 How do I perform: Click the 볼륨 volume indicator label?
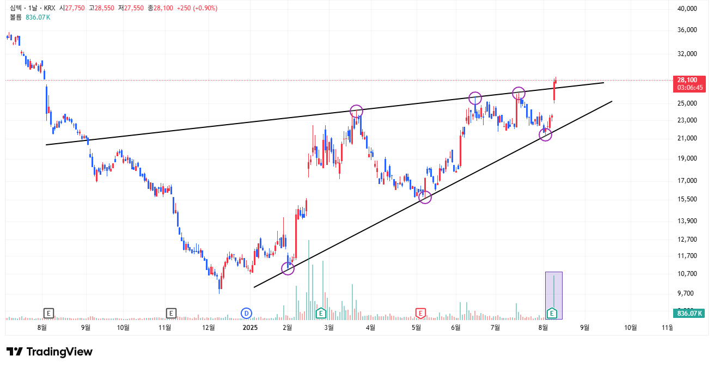pos(16,17)
